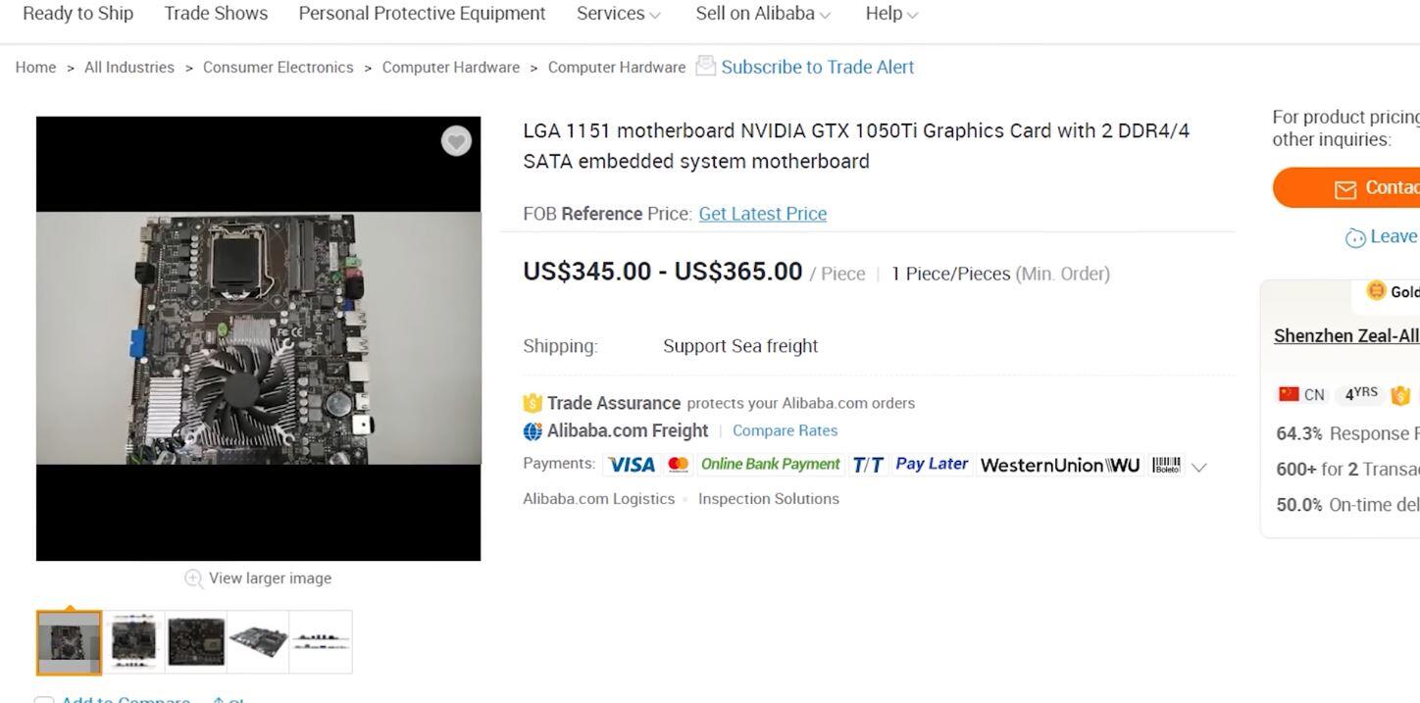Navigate to Consumer Electronics breadcrumb
Screen dimensions: 1420x703
[278, 67]
